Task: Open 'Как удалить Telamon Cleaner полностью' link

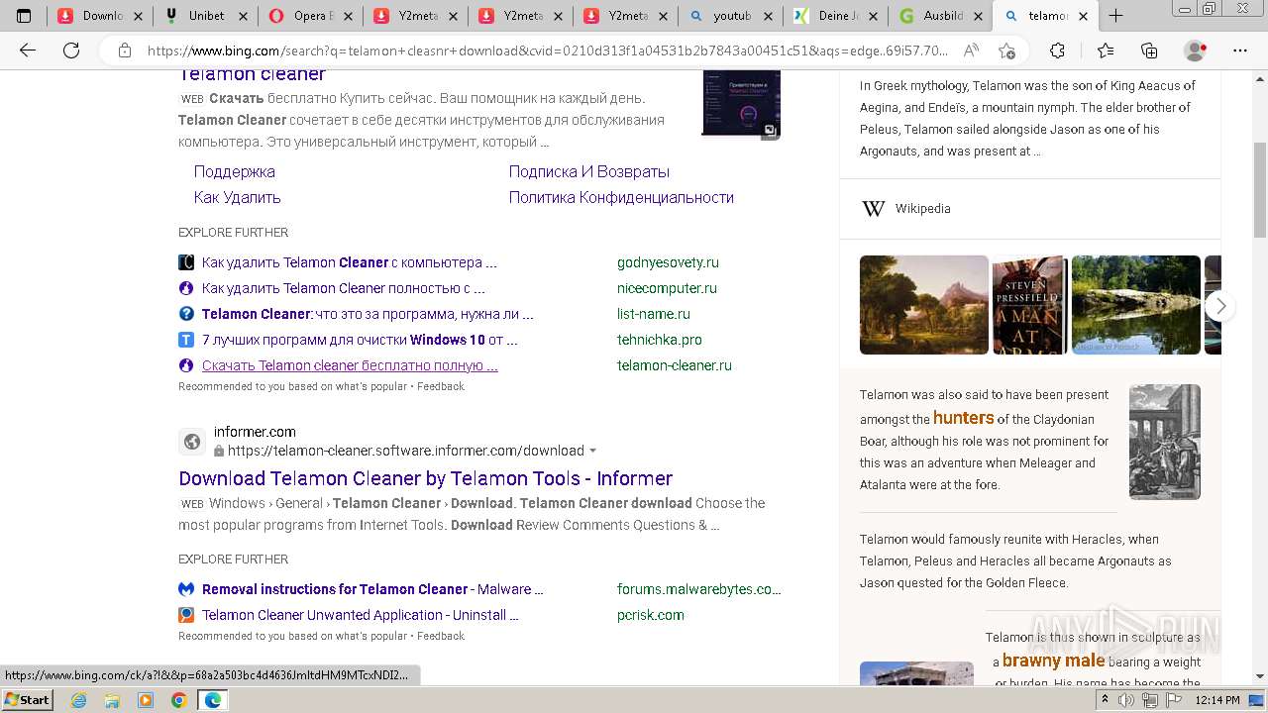Action: click(x=344, y=288)
